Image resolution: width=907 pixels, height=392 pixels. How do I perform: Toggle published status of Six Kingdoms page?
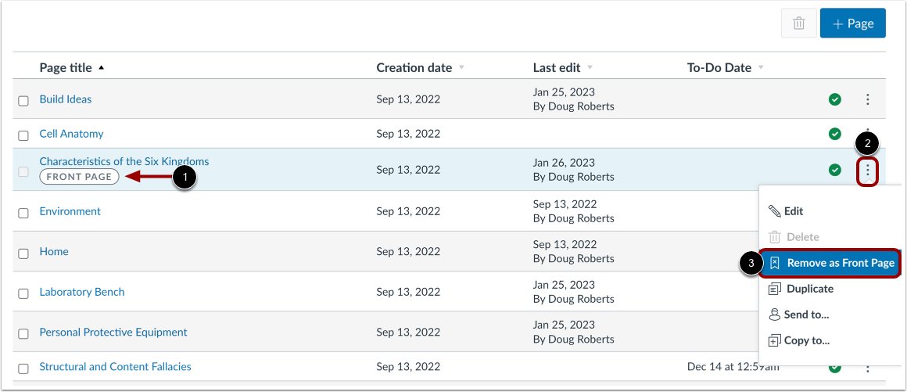point(835,169)
